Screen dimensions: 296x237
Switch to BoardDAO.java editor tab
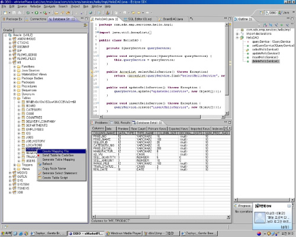(171, 19)
